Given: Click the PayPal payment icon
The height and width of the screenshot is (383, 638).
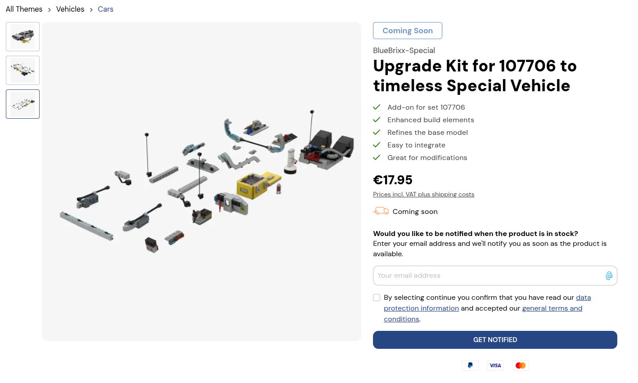Looking at the screenshot, I should (470, 365).
